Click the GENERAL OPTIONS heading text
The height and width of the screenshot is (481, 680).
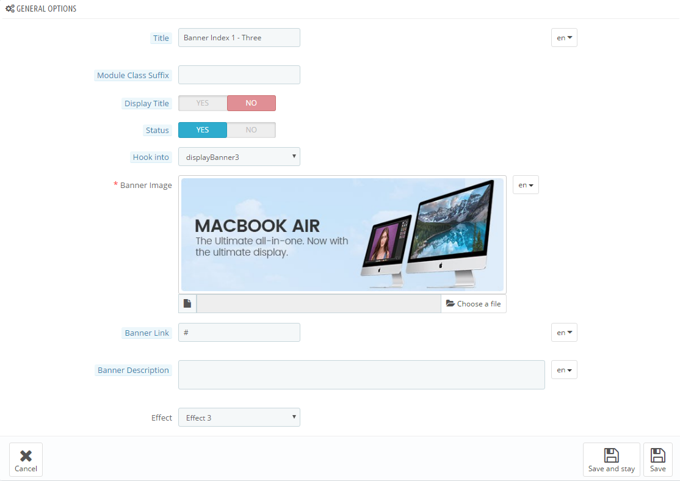click(46, 9)
